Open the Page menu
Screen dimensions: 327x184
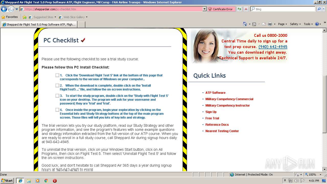pyautogui.click(x=283, y=24)
